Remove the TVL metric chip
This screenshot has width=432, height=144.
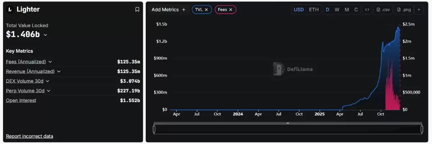click(206, 10)
